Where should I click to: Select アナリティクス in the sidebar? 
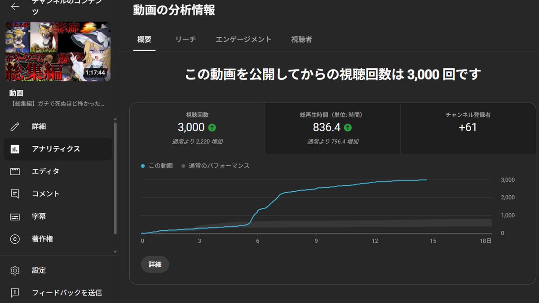point(58,149)
